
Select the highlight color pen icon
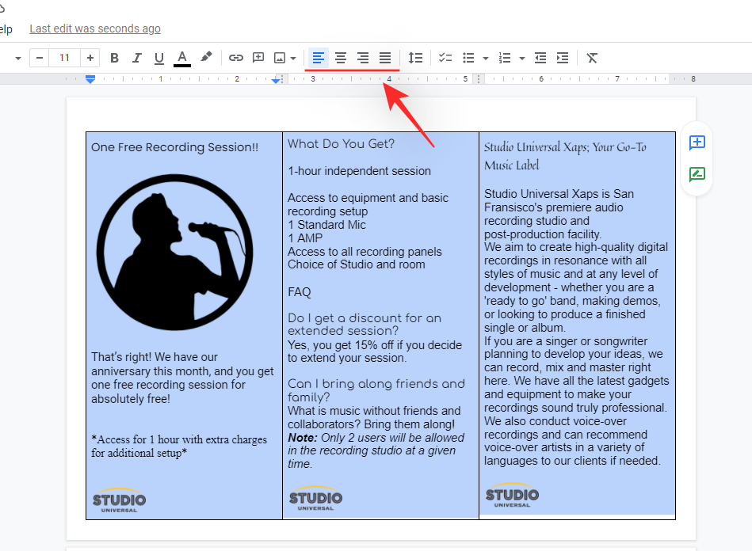pos(206,58)
